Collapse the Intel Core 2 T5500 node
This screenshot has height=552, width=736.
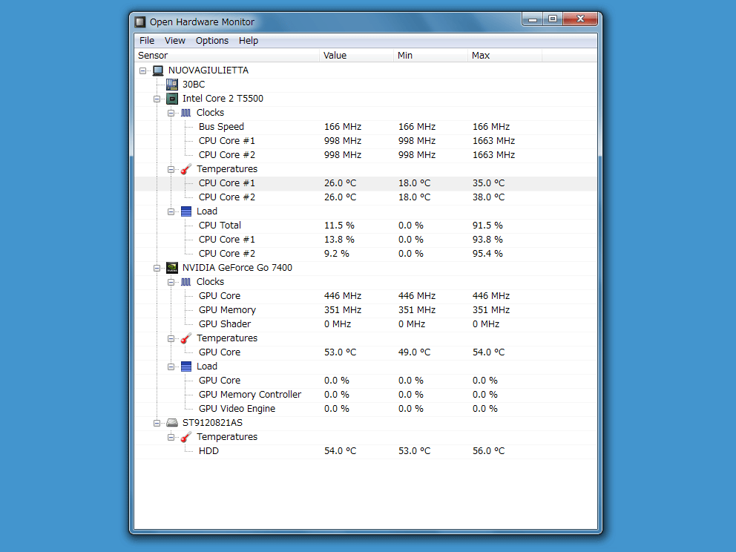pos(157,99)
